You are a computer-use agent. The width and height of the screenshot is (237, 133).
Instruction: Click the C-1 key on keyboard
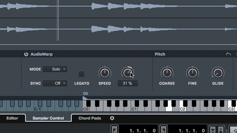click(x=37, y=109)
